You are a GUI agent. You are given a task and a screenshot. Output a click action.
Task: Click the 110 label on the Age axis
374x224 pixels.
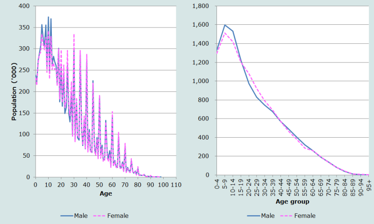pyautogui.click(x=176, y=185)
